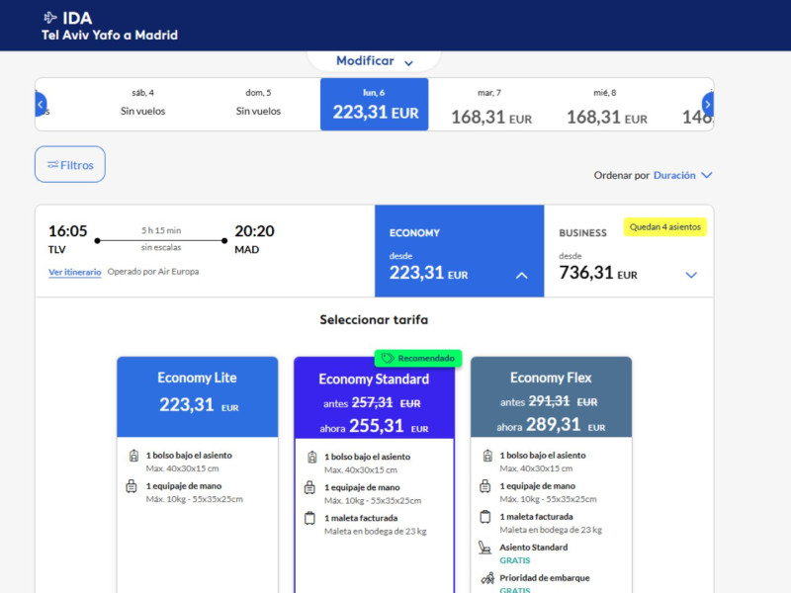Click the airplane icon next to IDA

[x=50, y=17]
